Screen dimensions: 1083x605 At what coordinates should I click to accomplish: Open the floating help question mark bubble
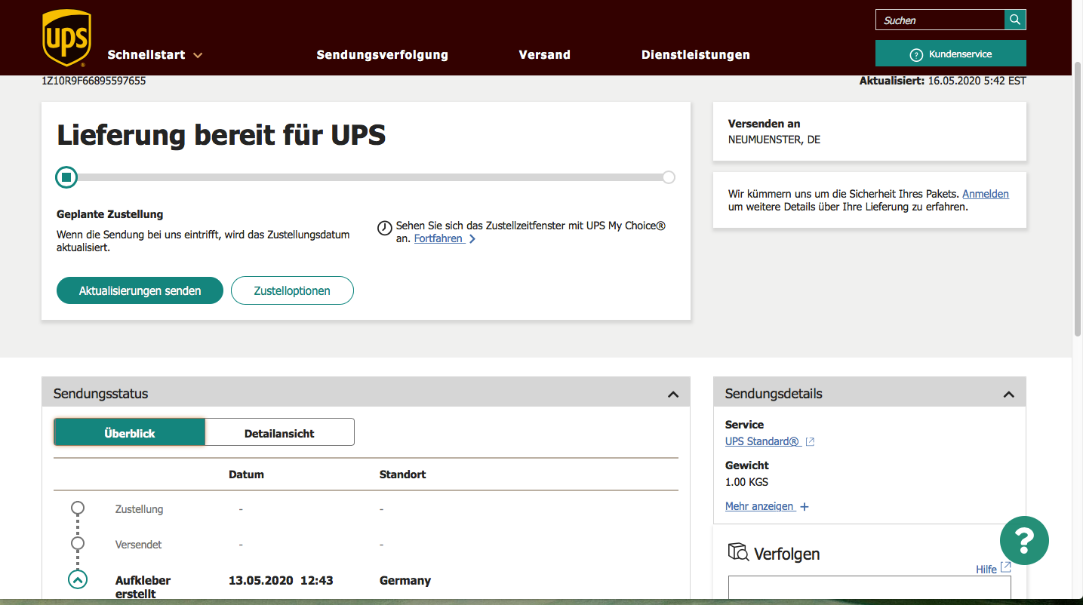(1024, 540)
